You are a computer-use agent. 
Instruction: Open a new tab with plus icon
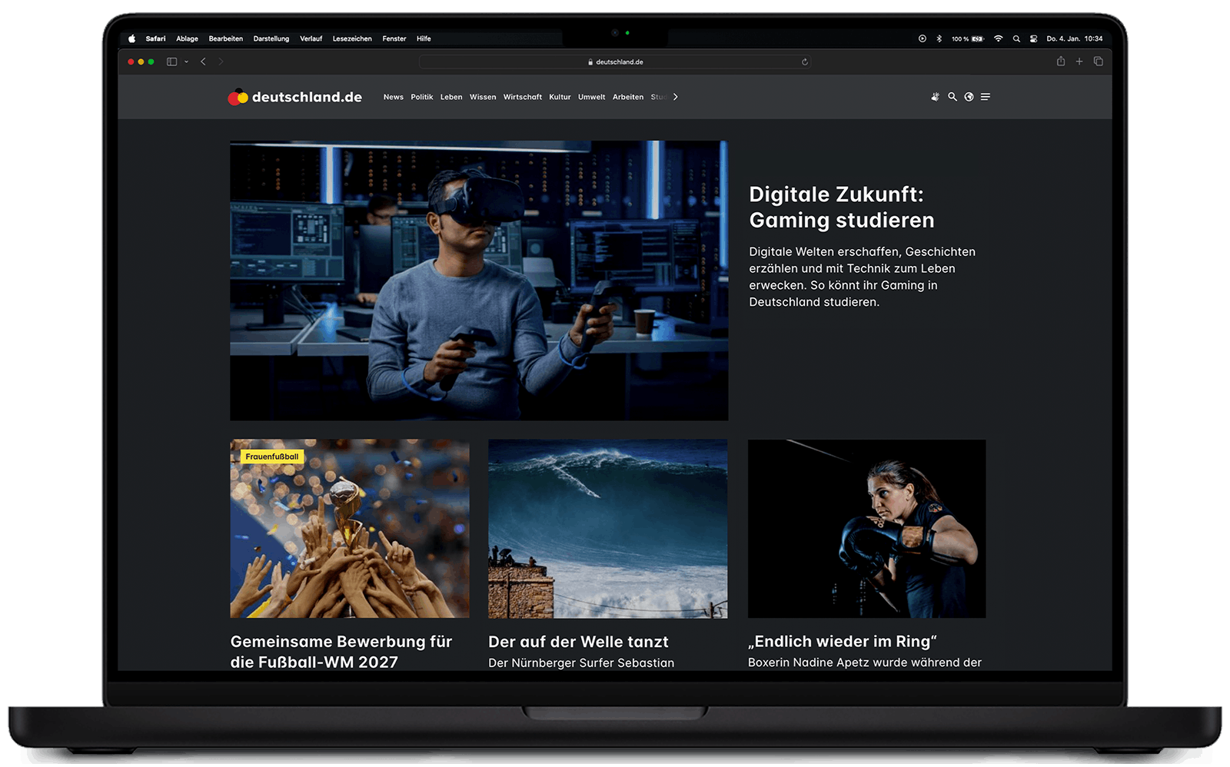[1079, 61]
